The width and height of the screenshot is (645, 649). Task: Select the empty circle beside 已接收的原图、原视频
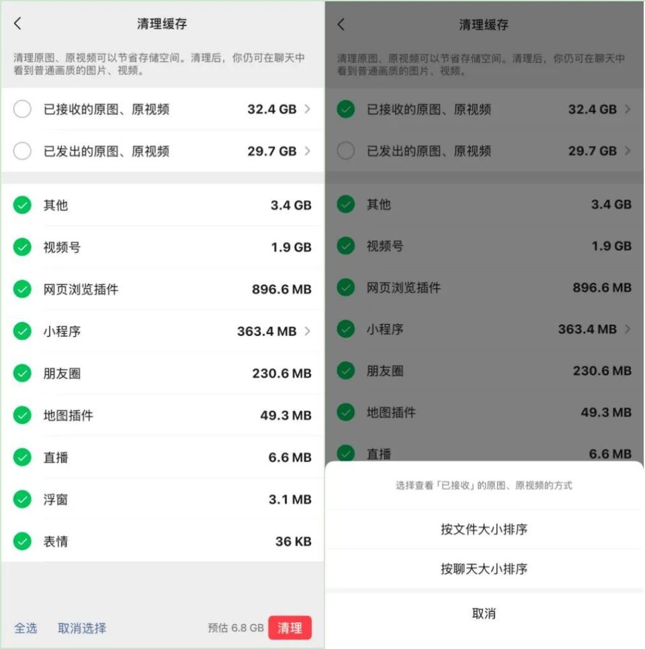point(22,110)
